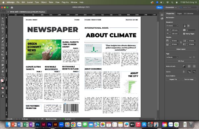Switch to the Pages tab
The image size is (199, 129).
click(179, 14)
